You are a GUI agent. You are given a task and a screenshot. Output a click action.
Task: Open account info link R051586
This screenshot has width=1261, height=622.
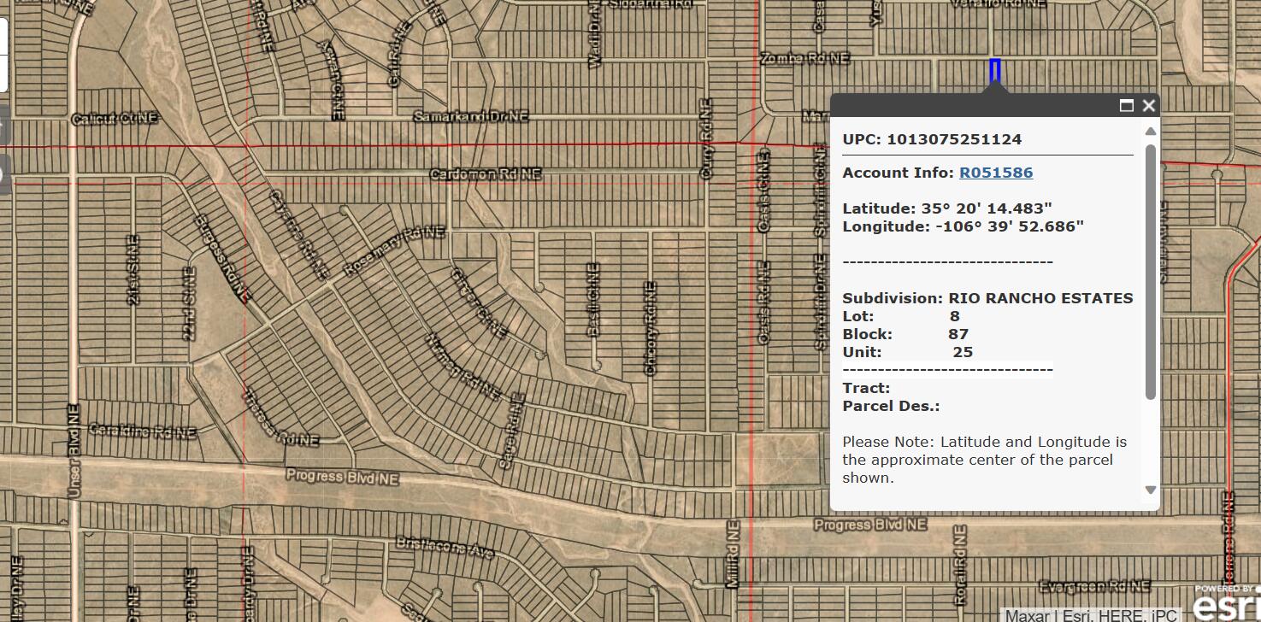pos(996,173)
